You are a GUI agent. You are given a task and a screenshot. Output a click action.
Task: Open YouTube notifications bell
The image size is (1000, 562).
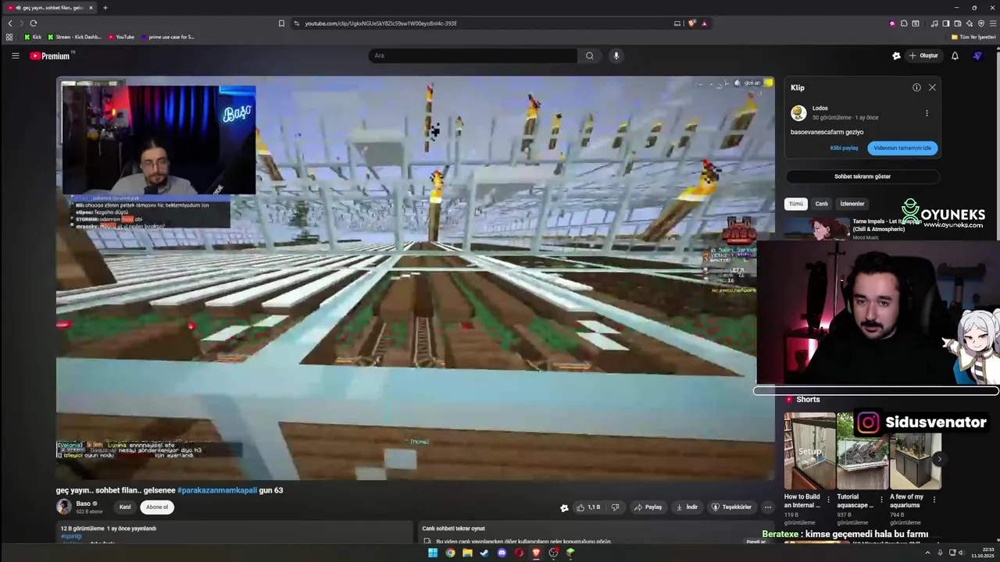pos(955,55)
